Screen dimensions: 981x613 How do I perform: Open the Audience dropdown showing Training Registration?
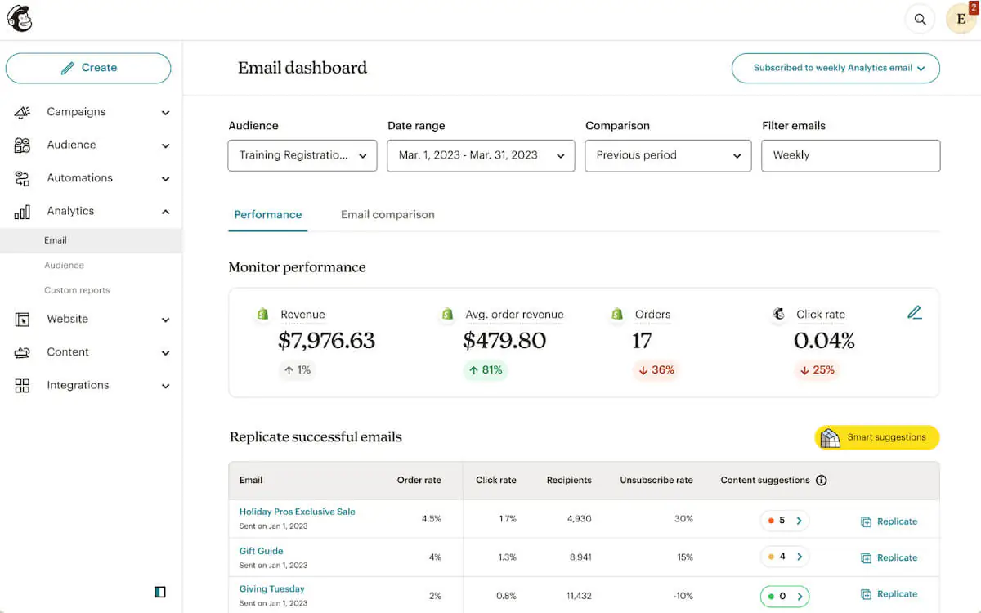[x=302, y=155]
